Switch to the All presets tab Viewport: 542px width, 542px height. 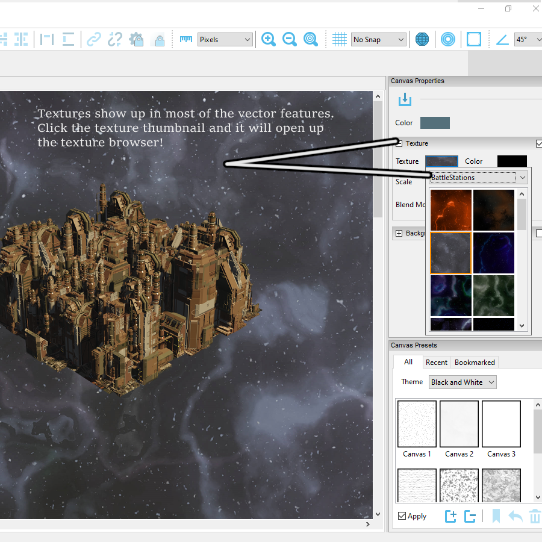408,362
